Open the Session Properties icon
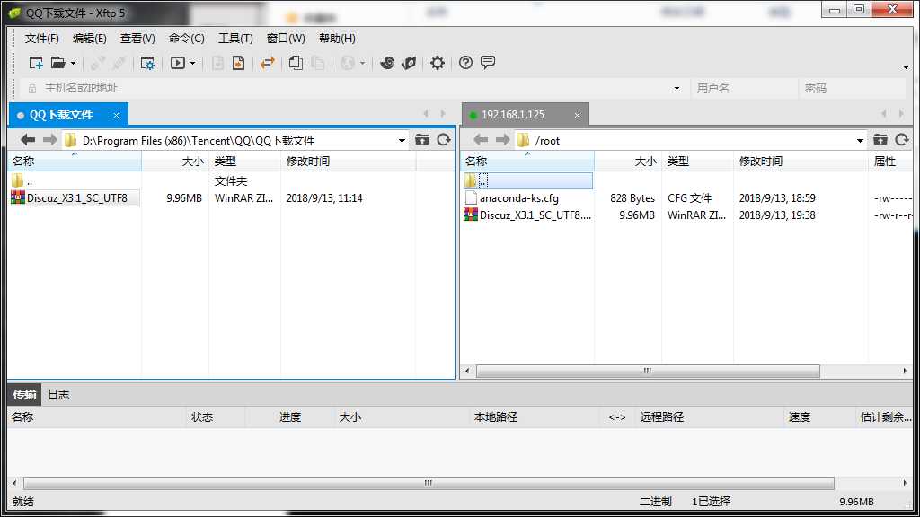Screen dimensions: 920x517 pos(147,63)
